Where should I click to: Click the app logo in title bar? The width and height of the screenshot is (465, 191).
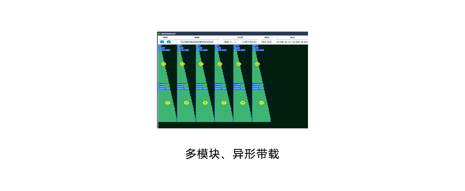point(159,34)
